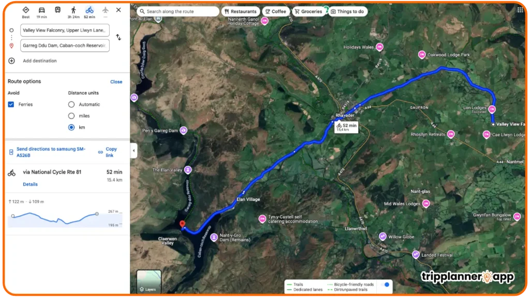Select the transit travel mode icon
This screenshot has height=297, width=530.
click(x=57, y=10)
